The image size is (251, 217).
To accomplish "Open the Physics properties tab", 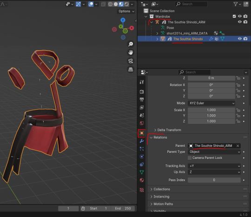I will pyautogui.click(x=142, y=157).
